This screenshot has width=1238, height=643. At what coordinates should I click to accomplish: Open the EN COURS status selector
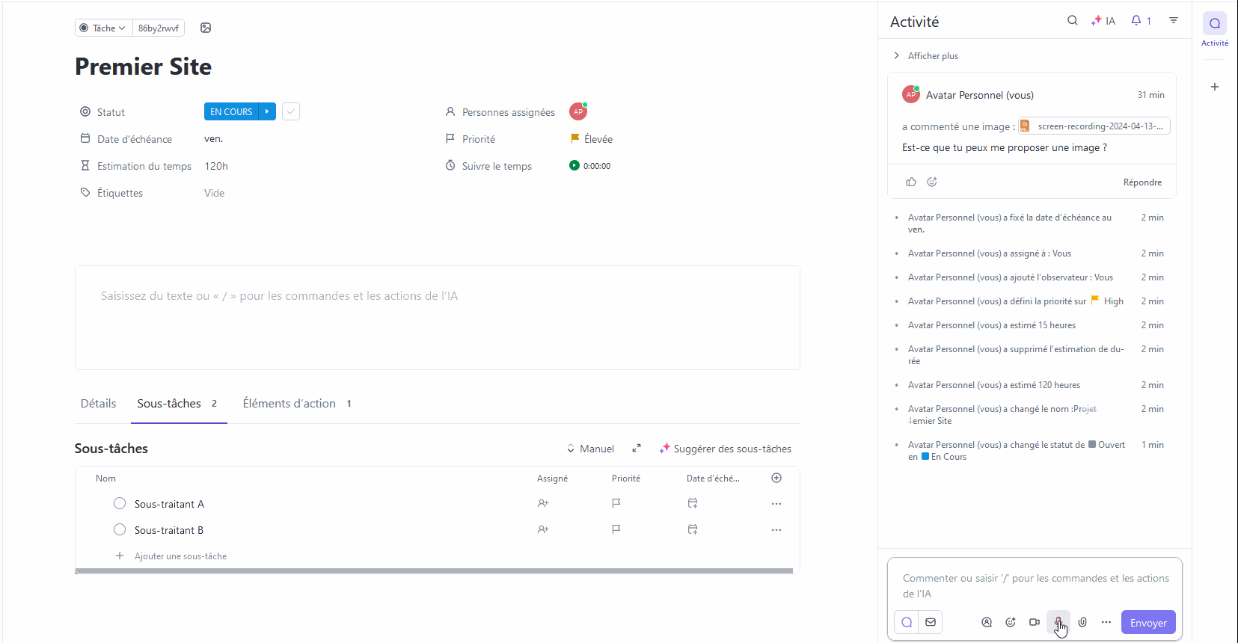[231, 111]
